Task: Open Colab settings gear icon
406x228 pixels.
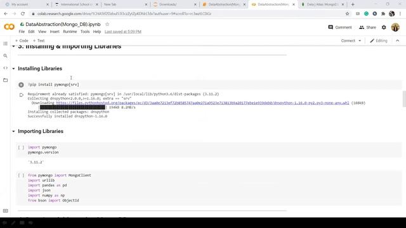Action: [384, 27]
